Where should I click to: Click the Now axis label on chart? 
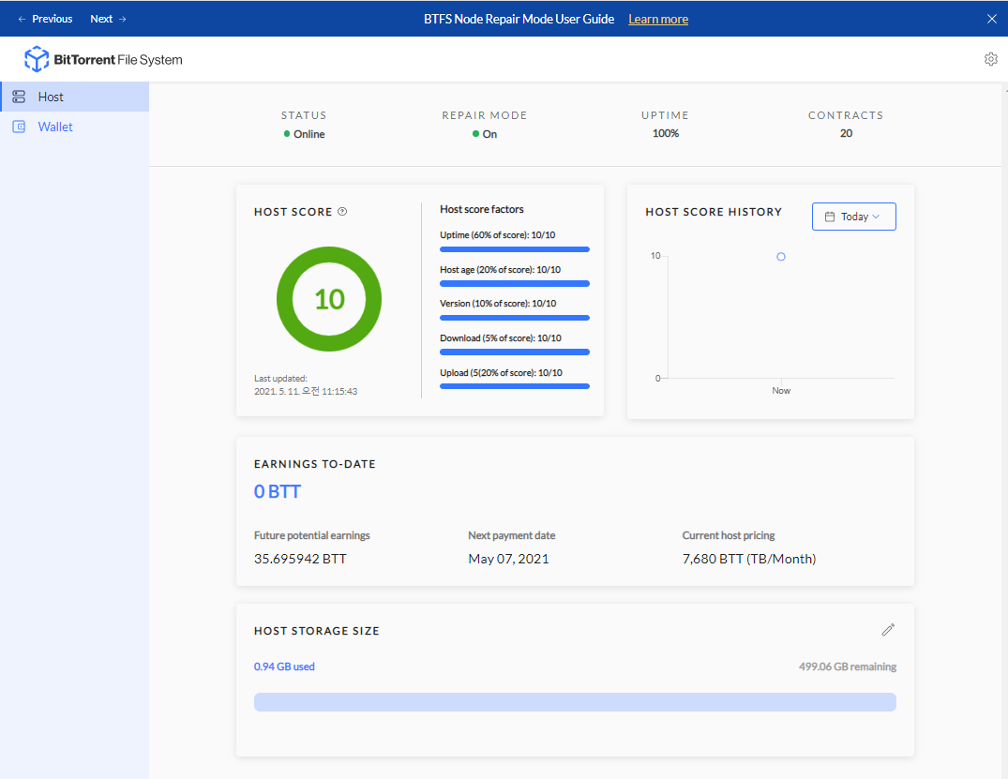(781, 390)
